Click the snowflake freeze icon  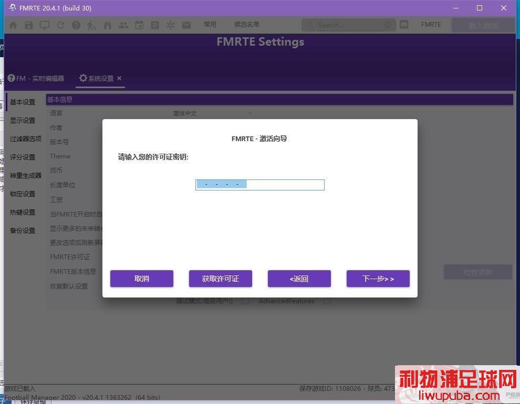click(x=171, y=25)
